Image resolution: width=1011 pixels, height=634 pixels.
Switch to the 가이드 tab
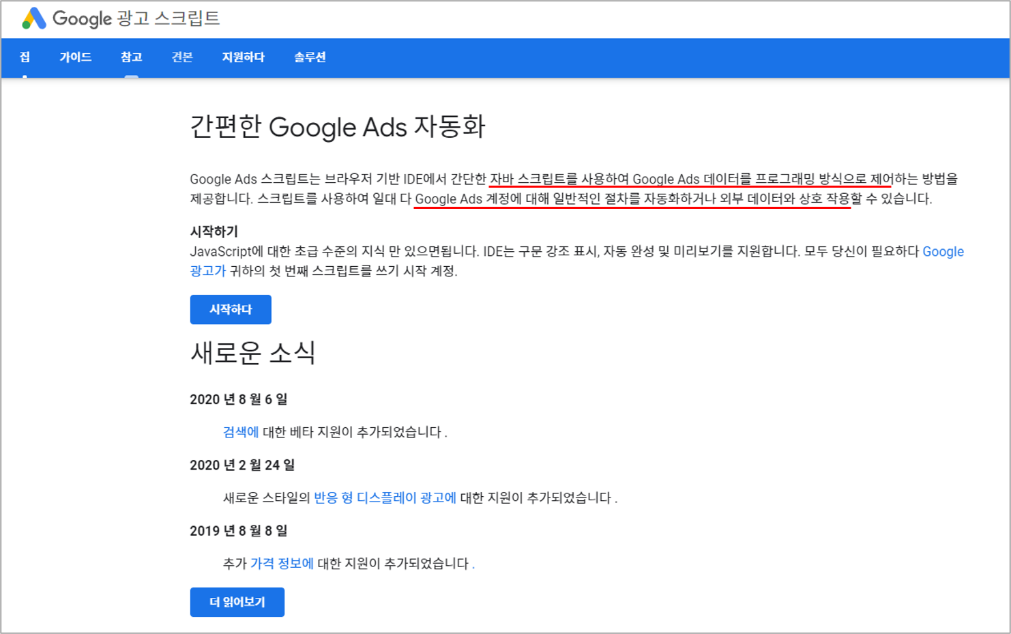point(75,57)
